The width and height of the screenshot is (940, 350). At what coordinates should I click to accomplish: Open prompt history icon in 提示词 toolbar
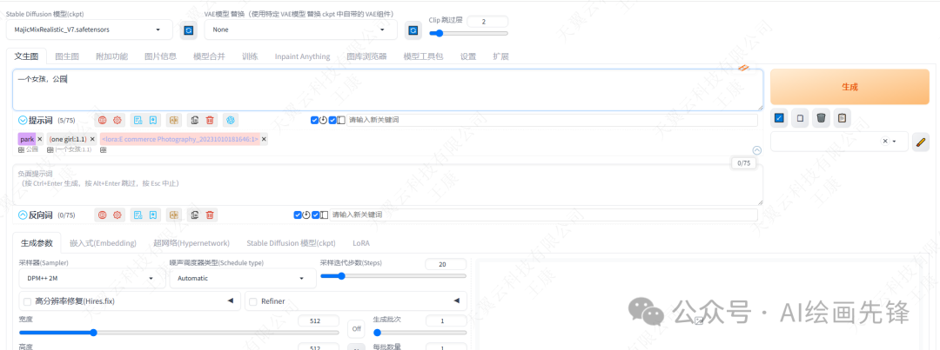138,120
